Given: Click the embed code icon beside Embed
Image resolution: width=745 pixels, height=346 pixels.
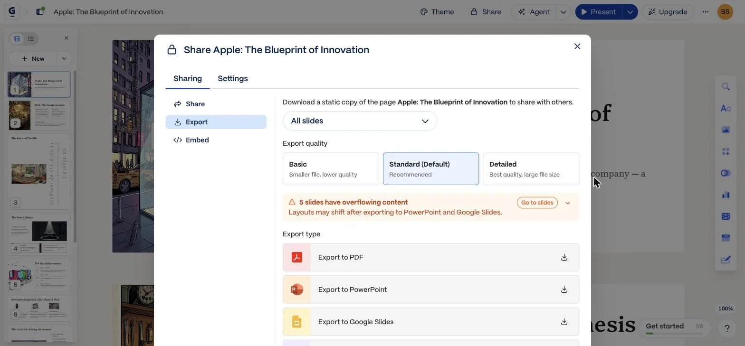Looking at the screenshot, I should [x=178, y=140].
